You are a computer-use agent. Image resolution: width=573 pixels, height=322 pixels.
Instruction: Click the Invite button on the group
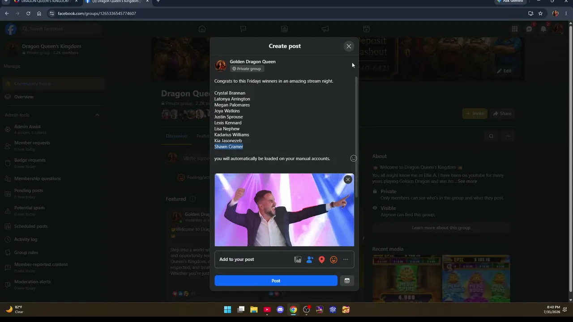475,114
